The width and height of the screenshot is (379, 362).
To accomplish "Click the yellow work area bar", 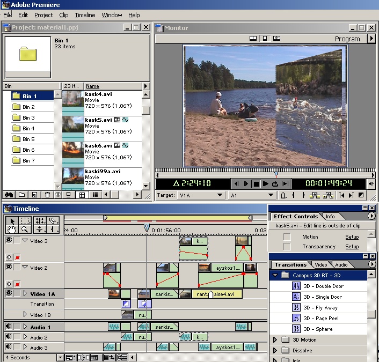I will click(178, 218).
